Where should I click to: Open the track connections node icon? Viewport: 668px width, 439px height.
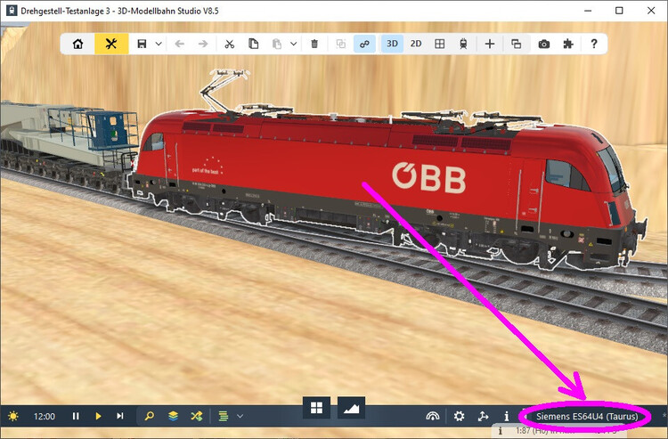coord(483,416)
